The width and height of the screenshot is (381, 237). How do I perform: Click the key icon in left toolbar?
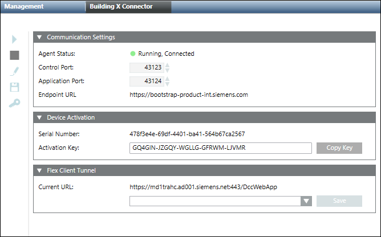coord(15,103)
